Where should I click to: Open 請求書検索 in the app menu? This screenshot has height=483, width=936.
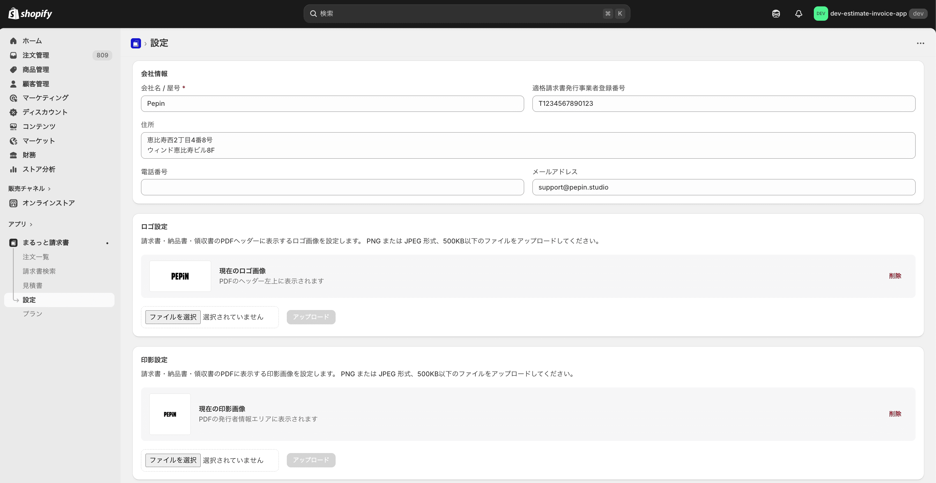39,271
